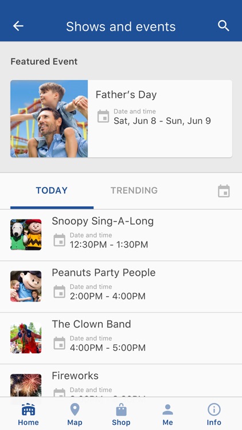The width and height of the screenshot is (242, 430).
Task: Open the Snoopy Sing-A-Long event
Action: coord(121,235)
